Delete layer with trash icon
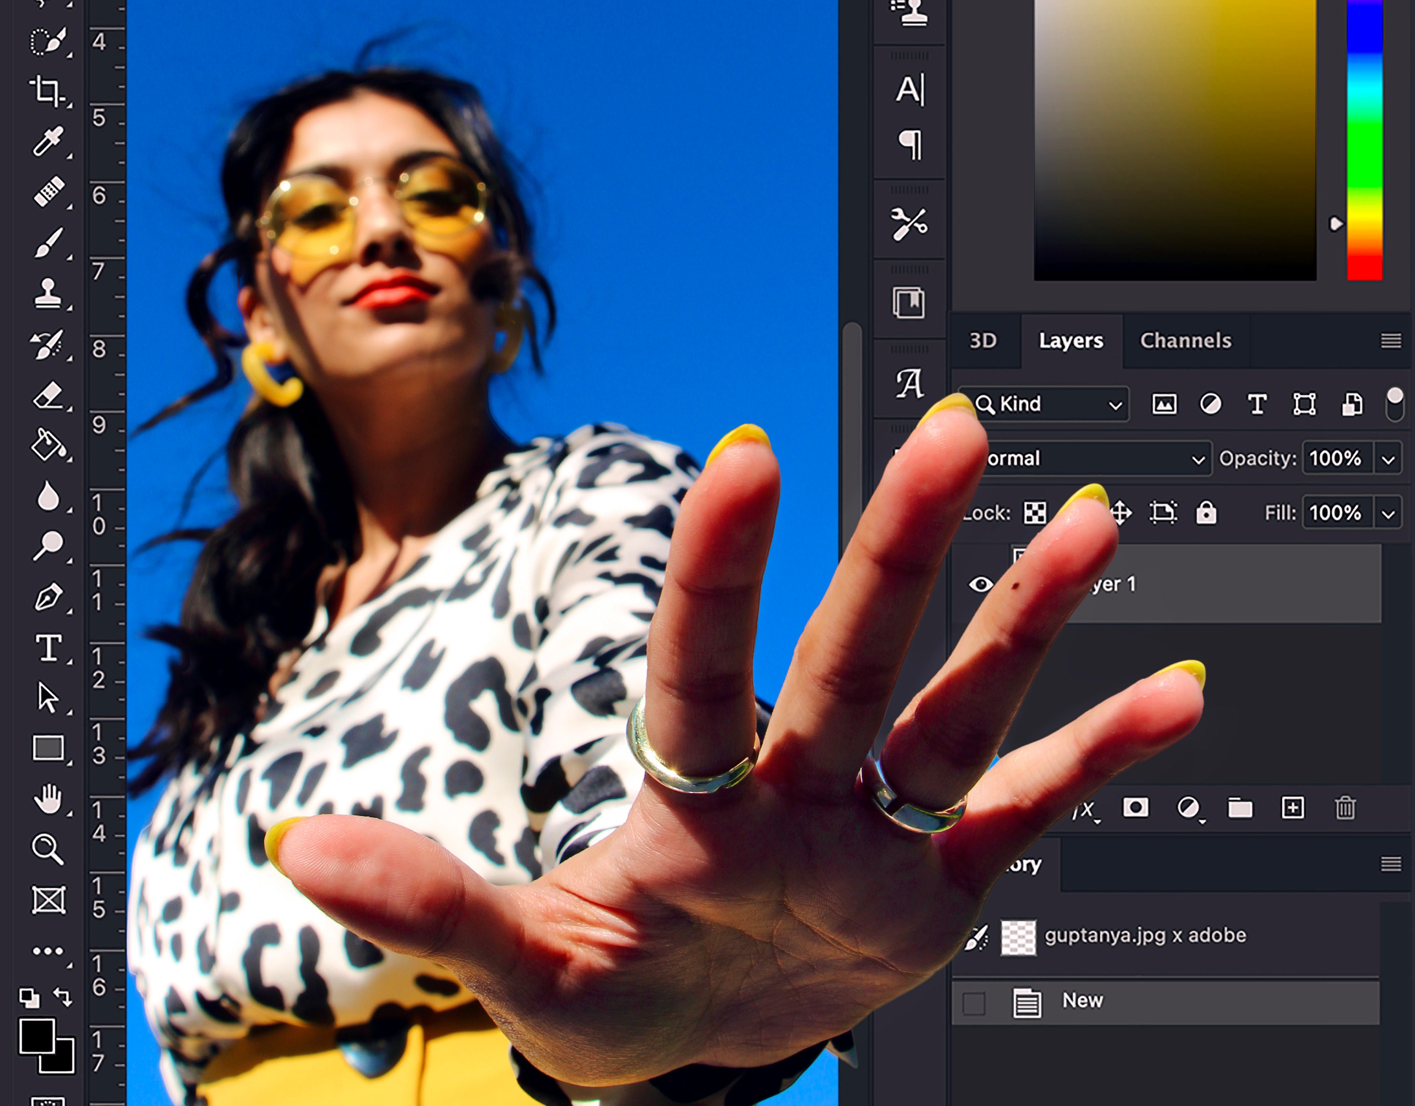This screenshot has width=1415, height=1106. point(1345,807)
